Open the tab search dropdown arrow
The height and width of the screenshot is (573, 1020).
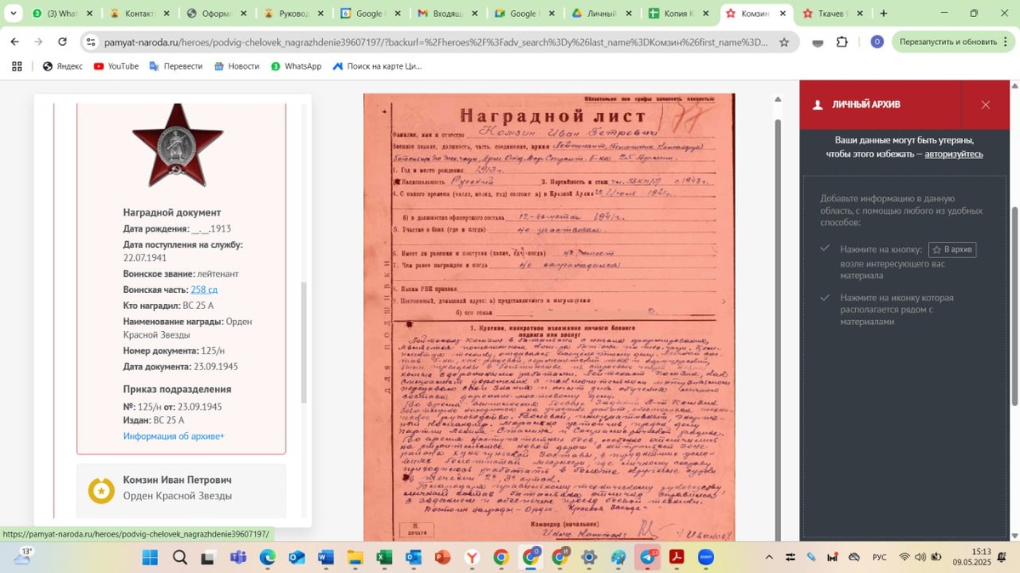tap(13, 14)
